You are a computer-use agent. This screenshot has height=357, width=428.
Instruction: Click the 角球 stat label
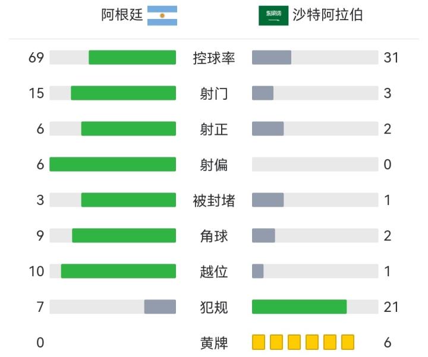point(214,236)
